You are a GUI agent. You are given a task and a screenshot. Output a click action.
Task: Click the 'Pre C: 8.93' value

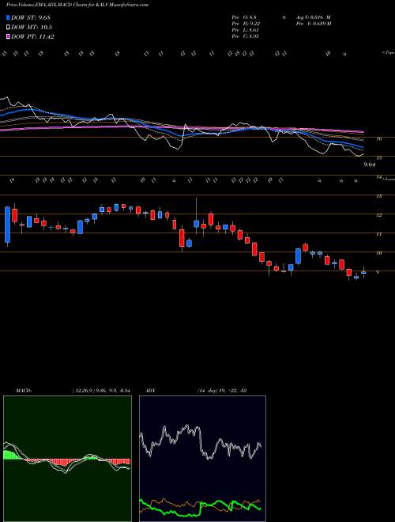coord(246,36)
